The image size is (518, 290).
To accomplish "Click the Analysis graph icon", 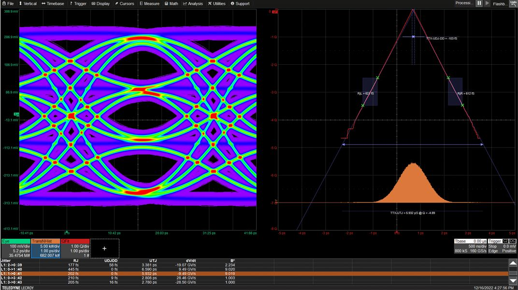I will click(x=192, y=3).
